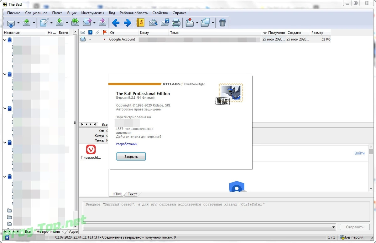Click the printer icon in toolbar
The image size is (376, 243).
[x=176, y=23]
